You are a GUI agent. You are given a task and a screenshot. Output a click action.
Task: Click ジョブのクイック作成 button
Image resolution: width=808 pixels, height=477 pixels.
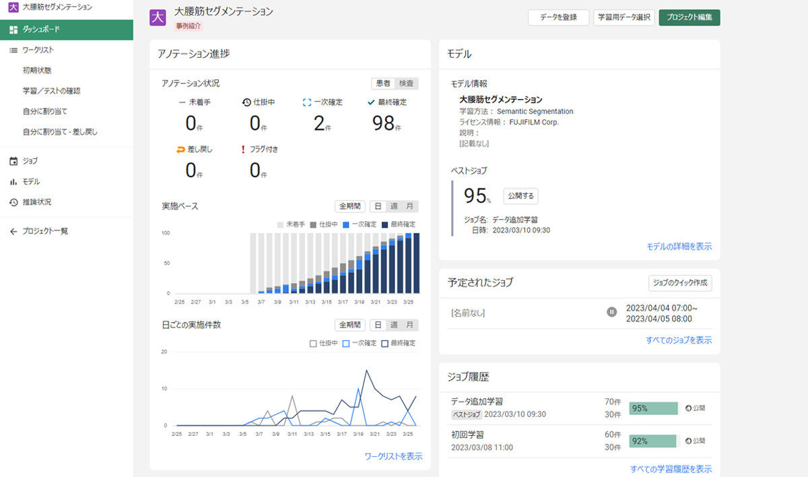[x=680, y=283]
